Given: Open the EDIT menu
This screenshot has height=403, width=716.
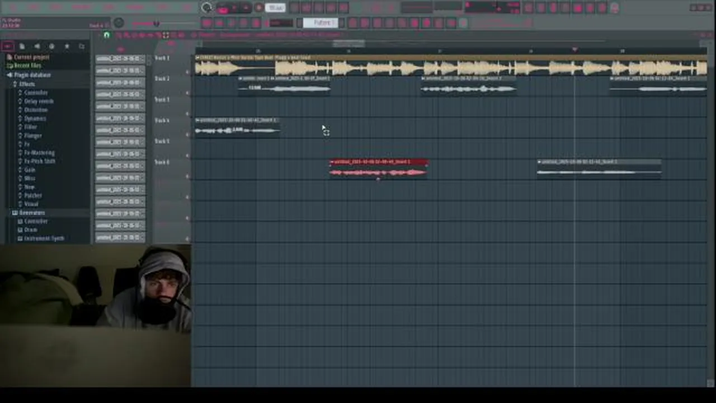Looking at the screenshot, I should 34,7.
